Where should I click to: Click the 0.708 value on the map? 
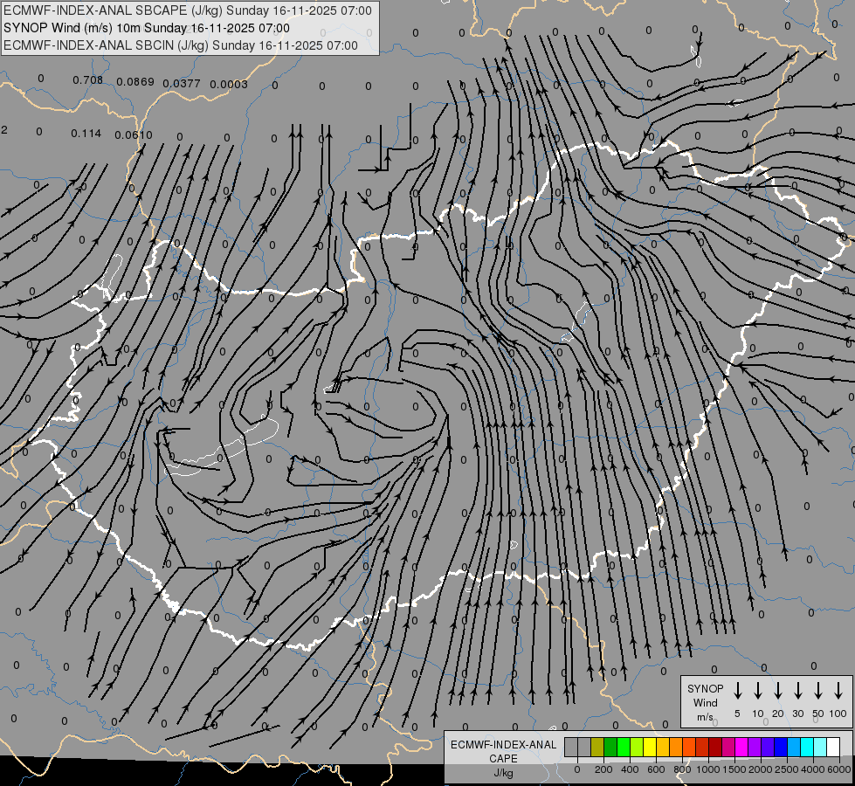click(x=88, y=80)
